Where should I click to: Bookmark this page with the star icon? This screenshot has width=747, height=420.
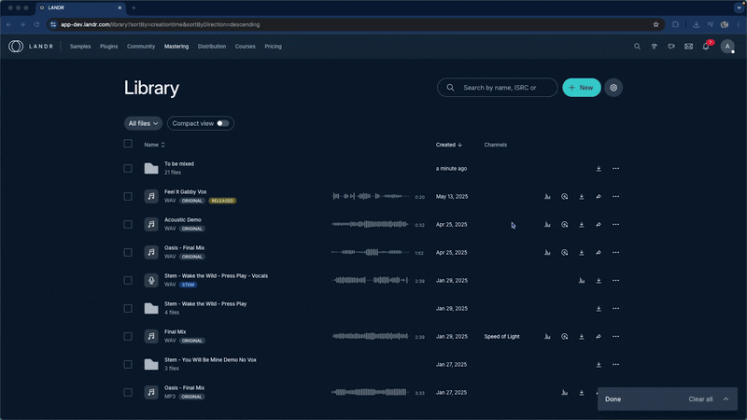656,24
